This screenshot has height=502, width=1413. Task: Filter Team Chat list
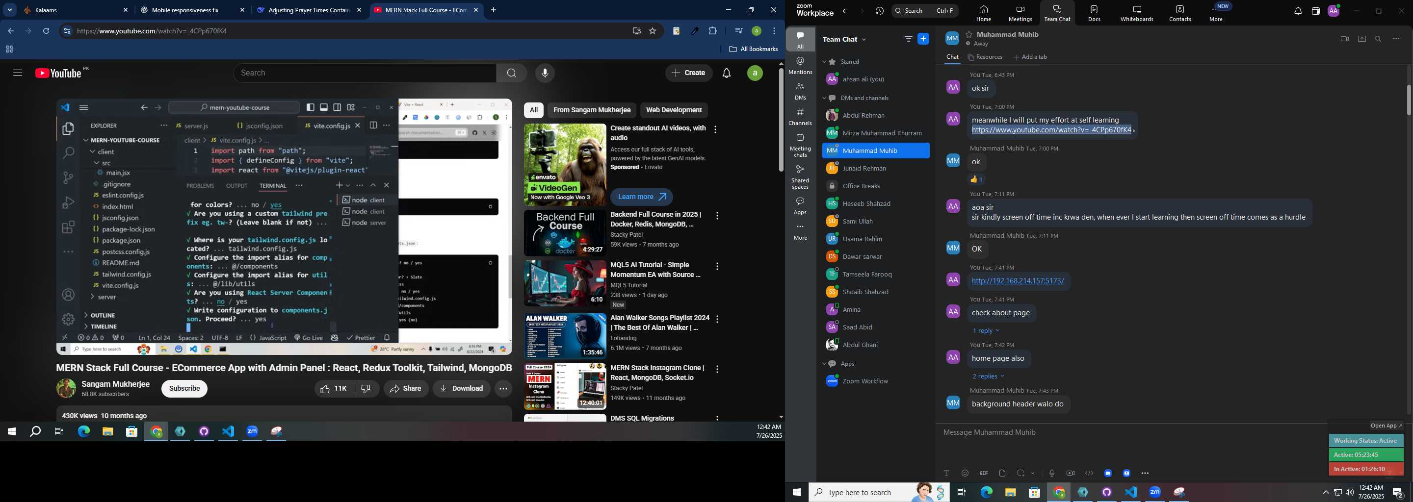[x=908, y=39]
